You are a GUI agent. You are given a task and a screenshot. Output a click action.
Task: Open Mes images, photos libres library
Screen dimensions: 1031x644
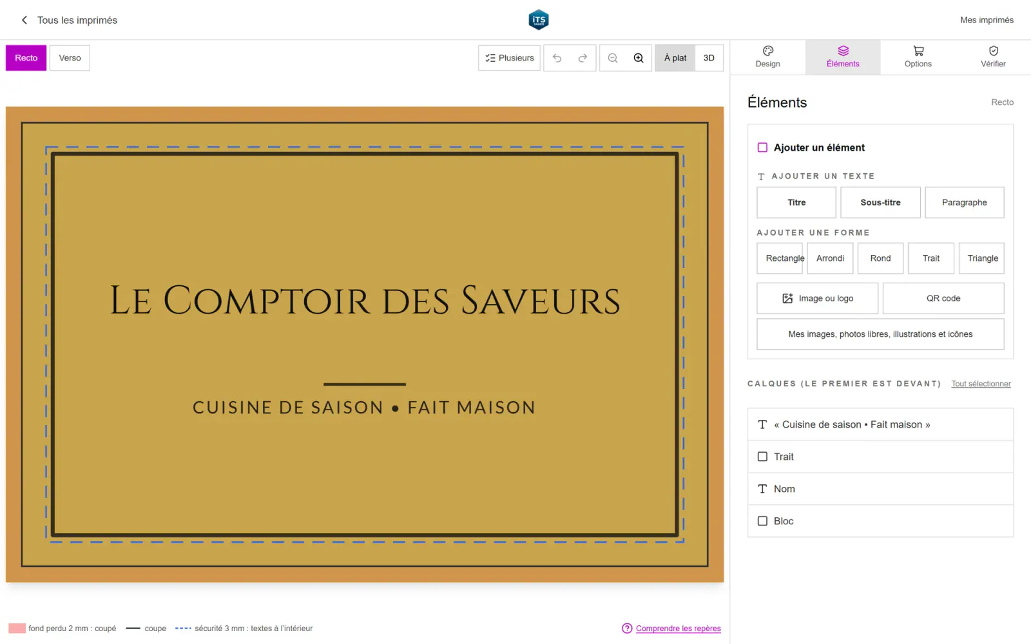coord(880,334)
